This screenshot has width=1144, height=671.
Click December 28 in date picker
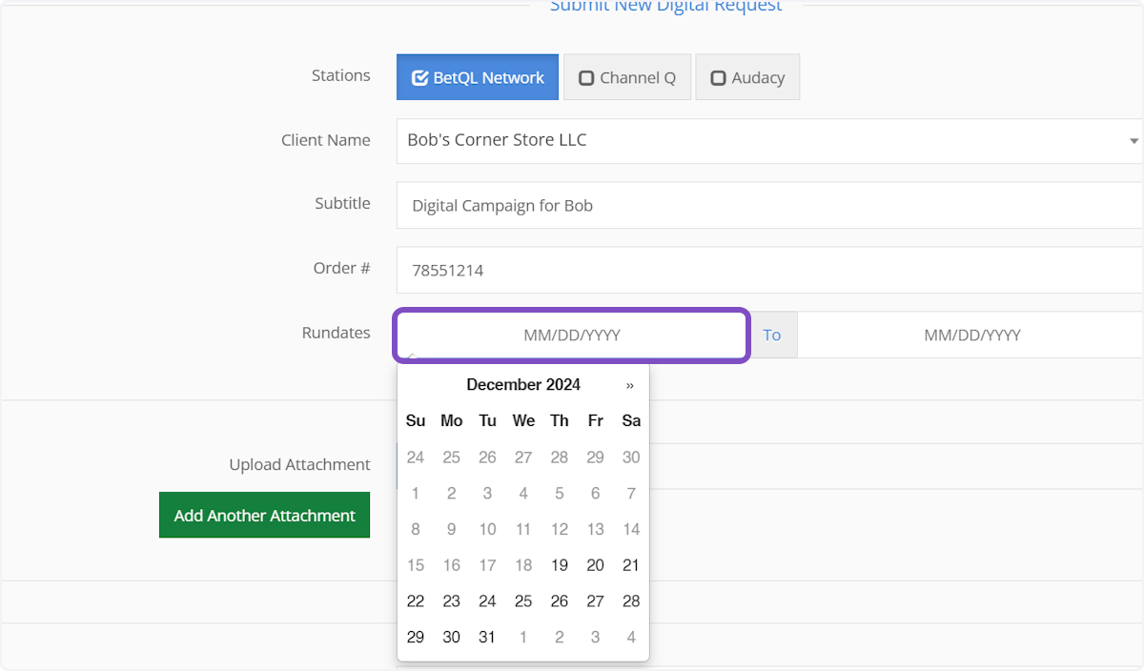(x=630, y=601)
